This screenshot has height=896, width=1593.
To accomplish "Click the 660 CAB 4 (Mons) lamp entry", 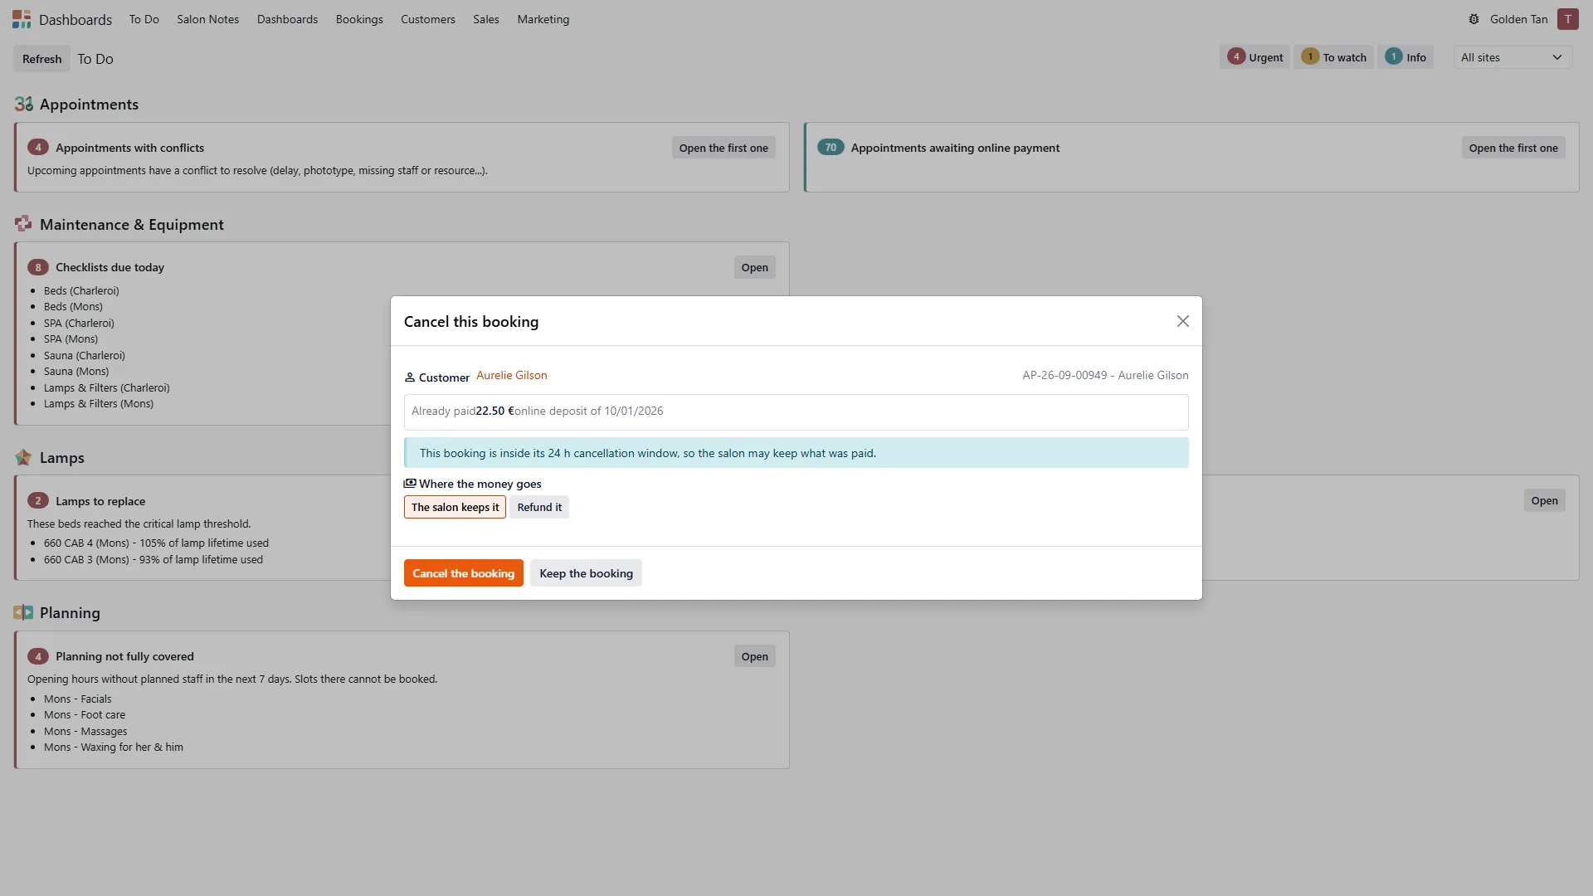I will point(156,543).
